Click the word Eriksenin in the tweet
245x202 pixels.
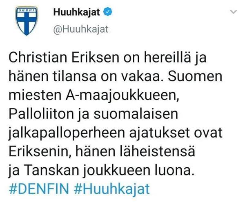(39, 152)
